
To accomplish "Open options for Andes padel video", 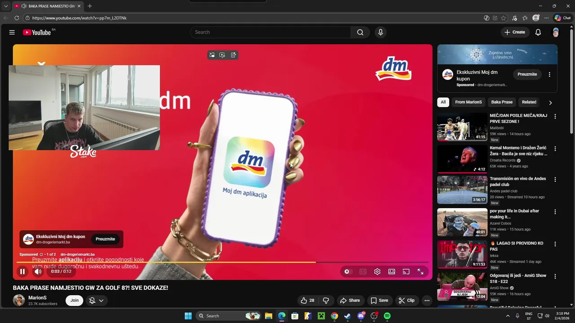I will click(x=555, y=179).
